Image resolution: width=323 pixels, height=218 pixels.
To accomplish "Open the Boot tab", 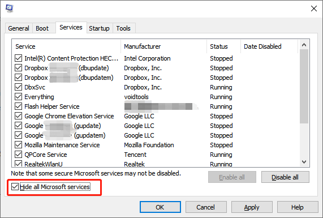I will click(x=42, y=28).
